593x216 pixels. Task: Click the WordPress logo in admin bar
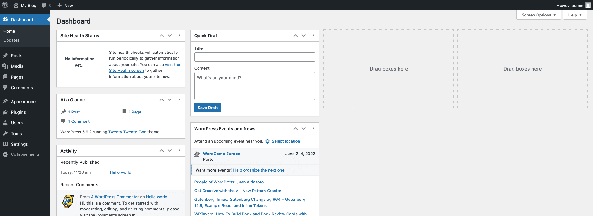click(x=5, y=5)
